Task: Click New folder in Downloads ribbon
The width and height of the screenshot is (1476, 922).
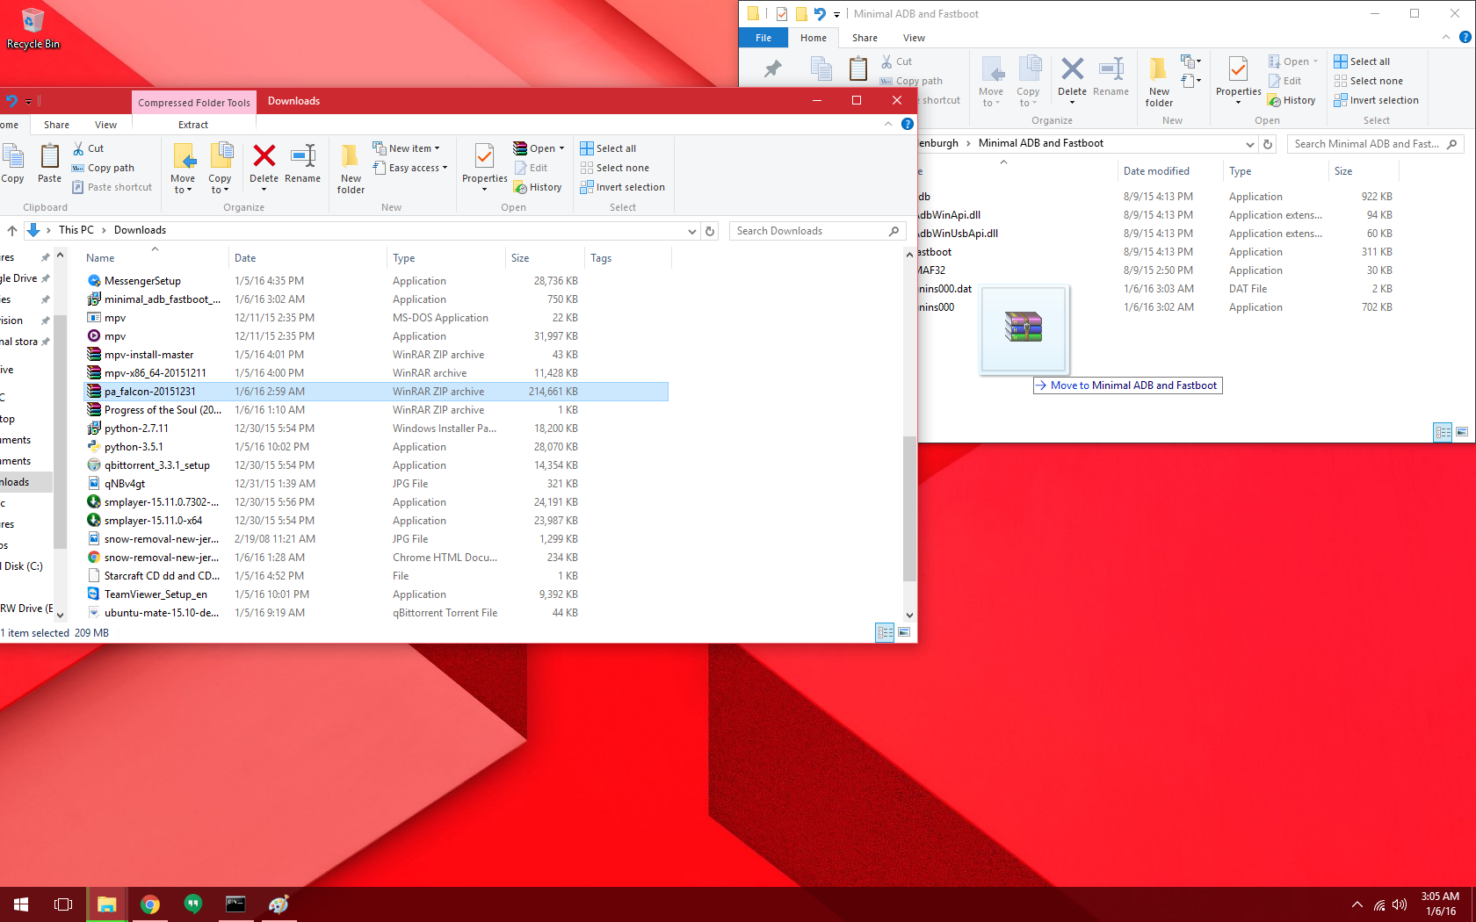Action: 351,169
